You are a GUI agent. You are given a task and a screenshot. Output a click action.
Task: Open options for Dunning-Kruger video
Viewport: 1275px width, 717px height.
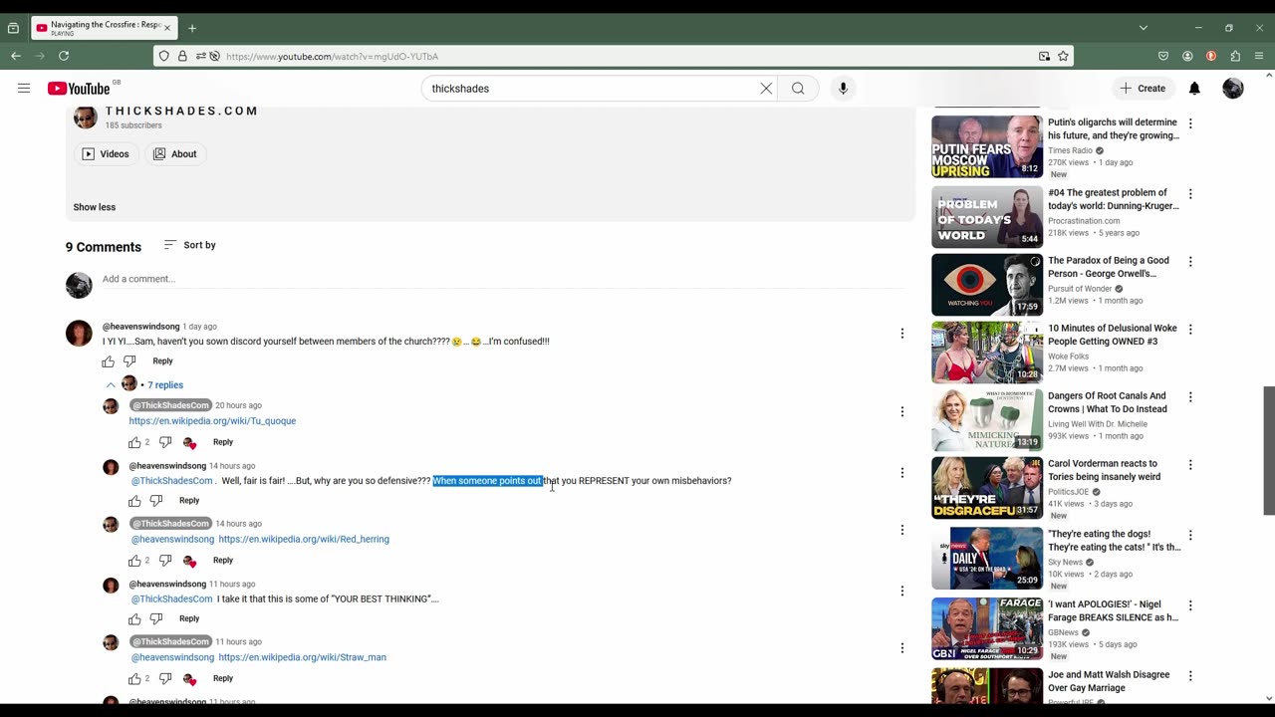pos(1190,194)
